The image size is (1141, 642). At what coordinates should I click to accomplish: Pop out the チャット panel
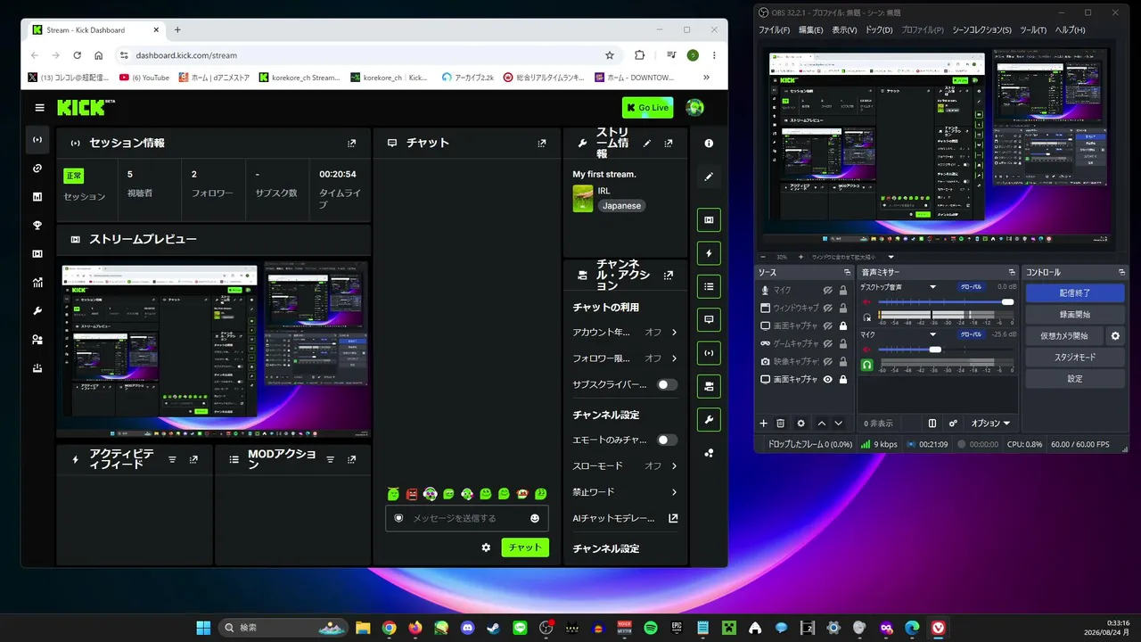point(542,143)
